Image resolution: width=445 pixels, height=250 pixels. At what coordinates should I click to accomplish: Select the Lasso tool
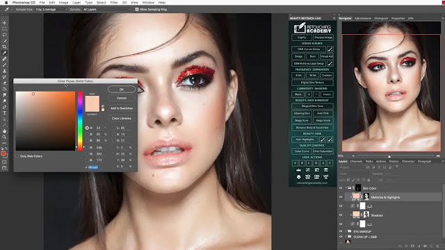pyautogui.click(x=4, y=35)
